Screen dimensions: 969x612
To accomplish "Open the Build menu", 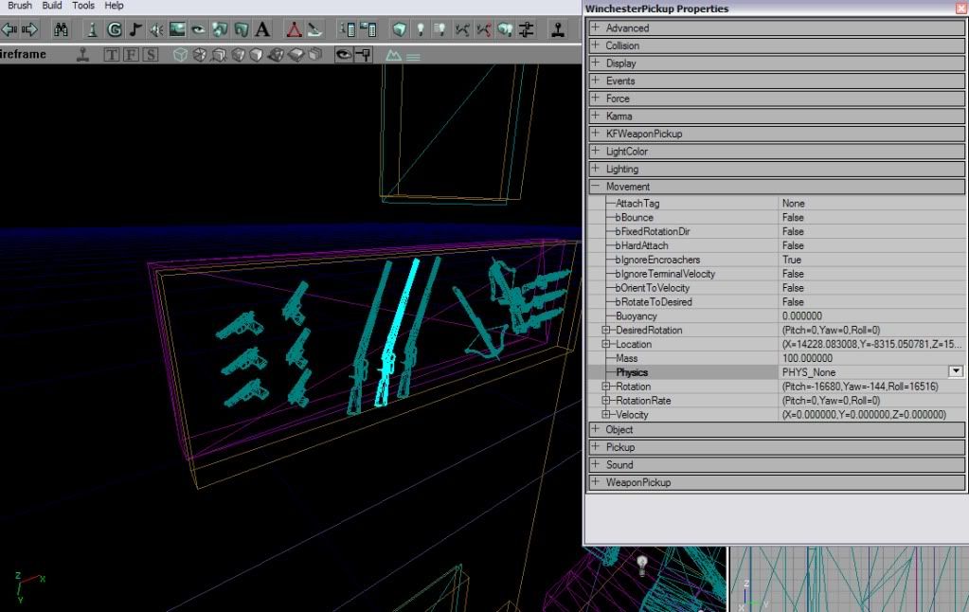I will [52, 6].
